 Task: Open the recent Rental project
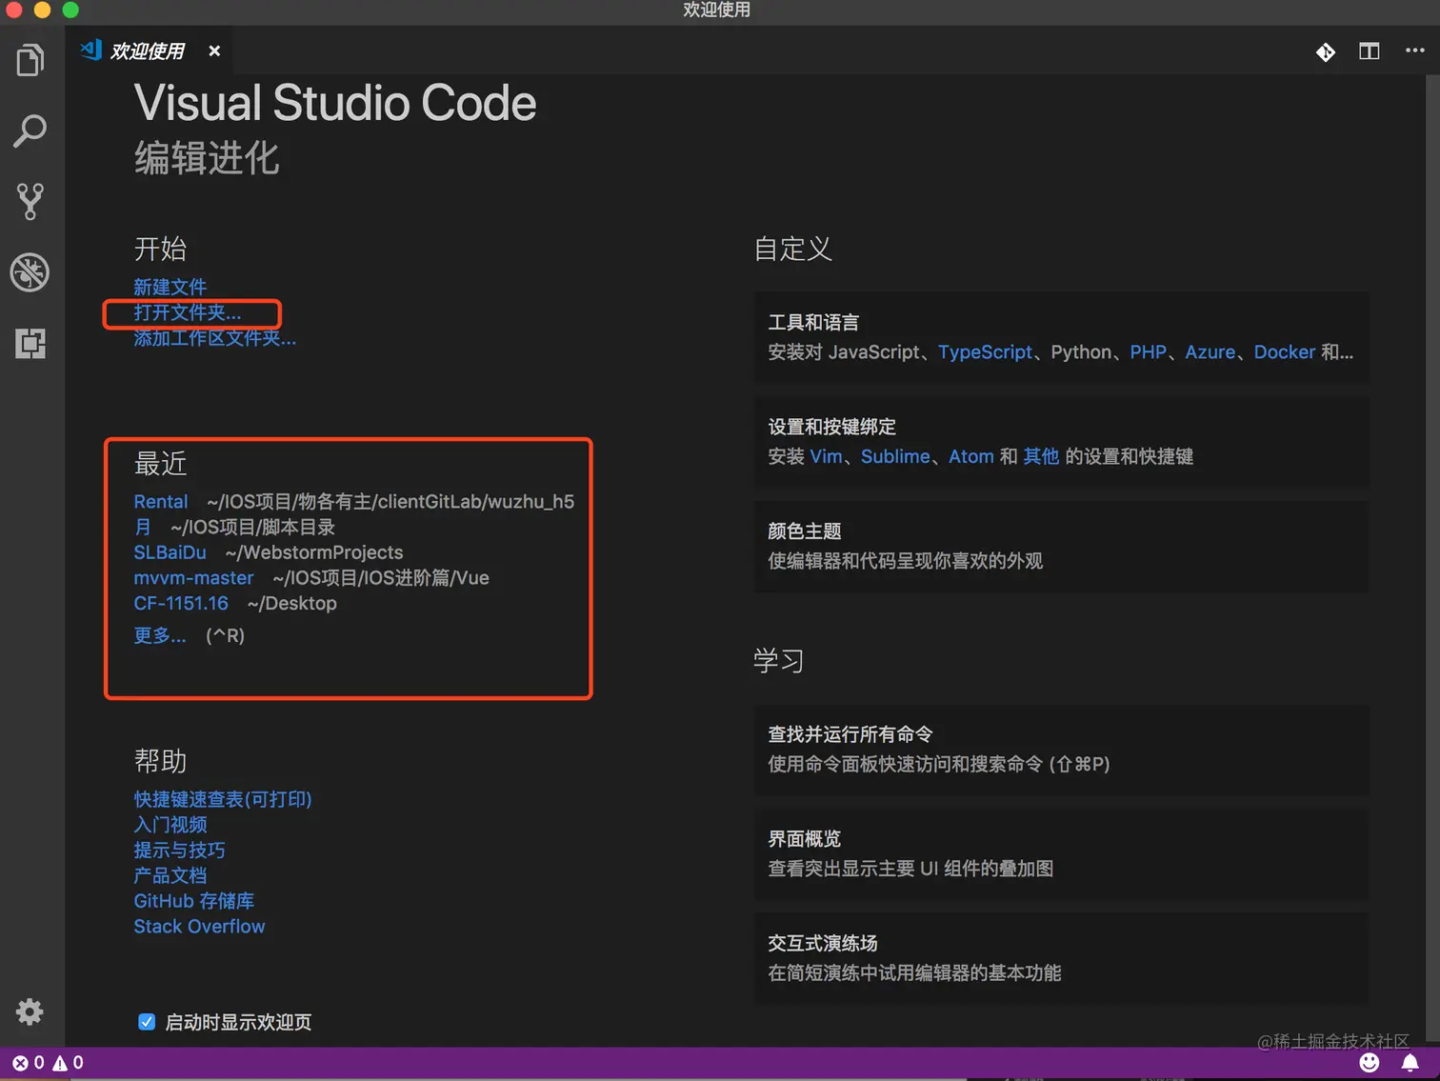point(161,501)
